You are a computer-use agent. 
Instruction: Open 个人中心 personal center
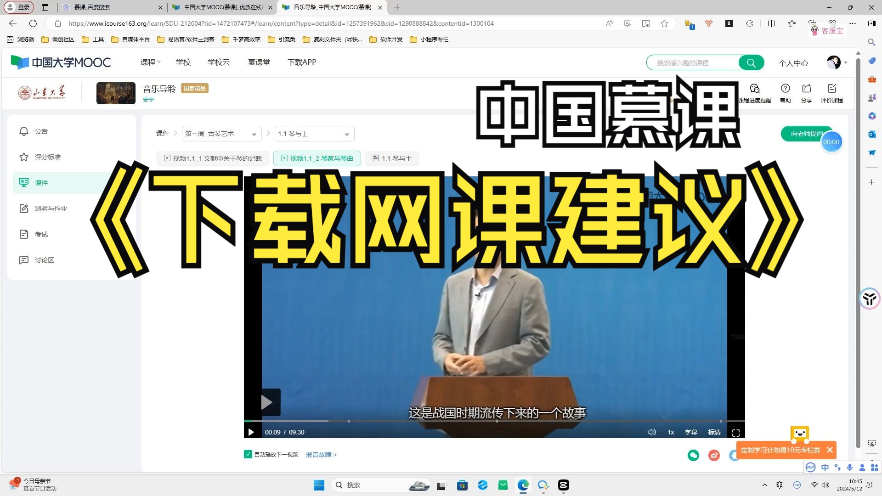[793, 63]
